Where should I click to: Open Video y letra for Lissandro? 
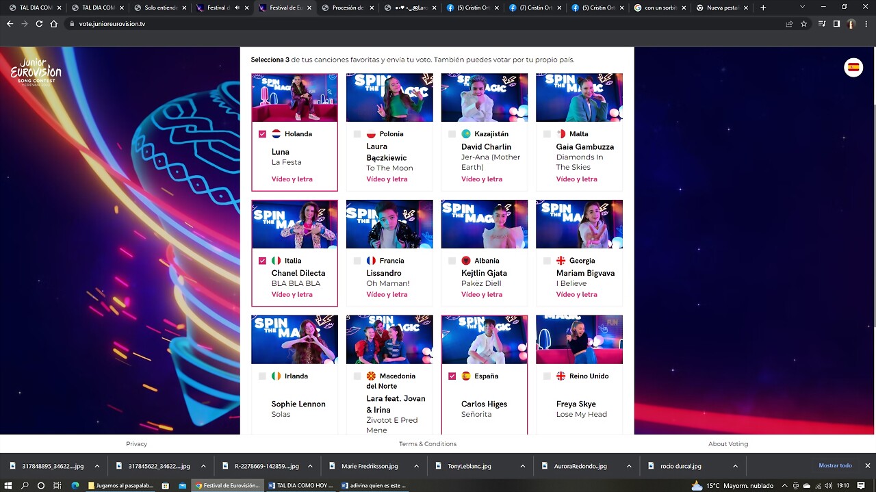[x=387, y=295]
